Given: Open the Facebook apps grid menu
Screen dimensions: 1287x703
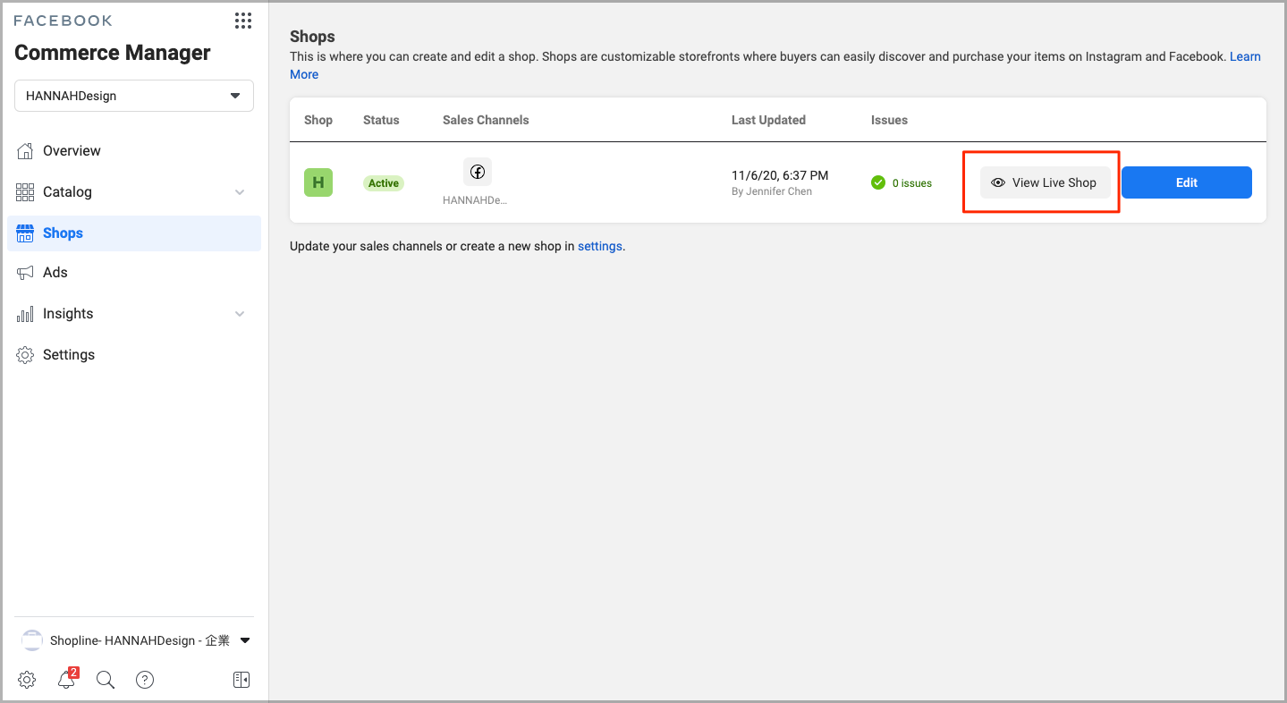Looking at the screenshot, I should [x=242, y=21].
